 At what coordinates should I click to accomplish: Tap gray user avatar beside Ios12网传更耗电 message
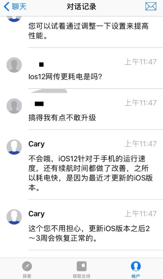(x=14, y=65)
